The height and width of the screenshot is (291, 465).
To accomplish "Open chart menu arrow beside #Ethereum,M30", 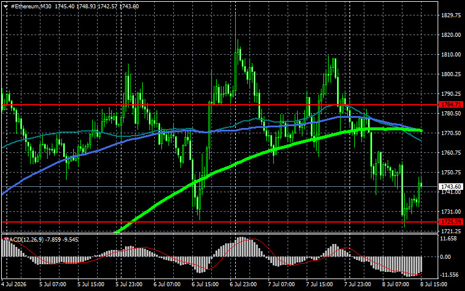I will [5, 7].
